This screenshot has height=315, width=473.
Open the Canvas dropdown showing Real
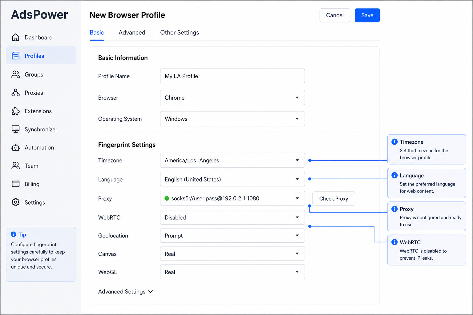232,254
